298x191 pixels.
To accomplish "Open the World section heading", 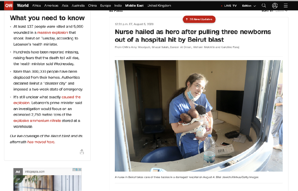I will coord(23,6).
